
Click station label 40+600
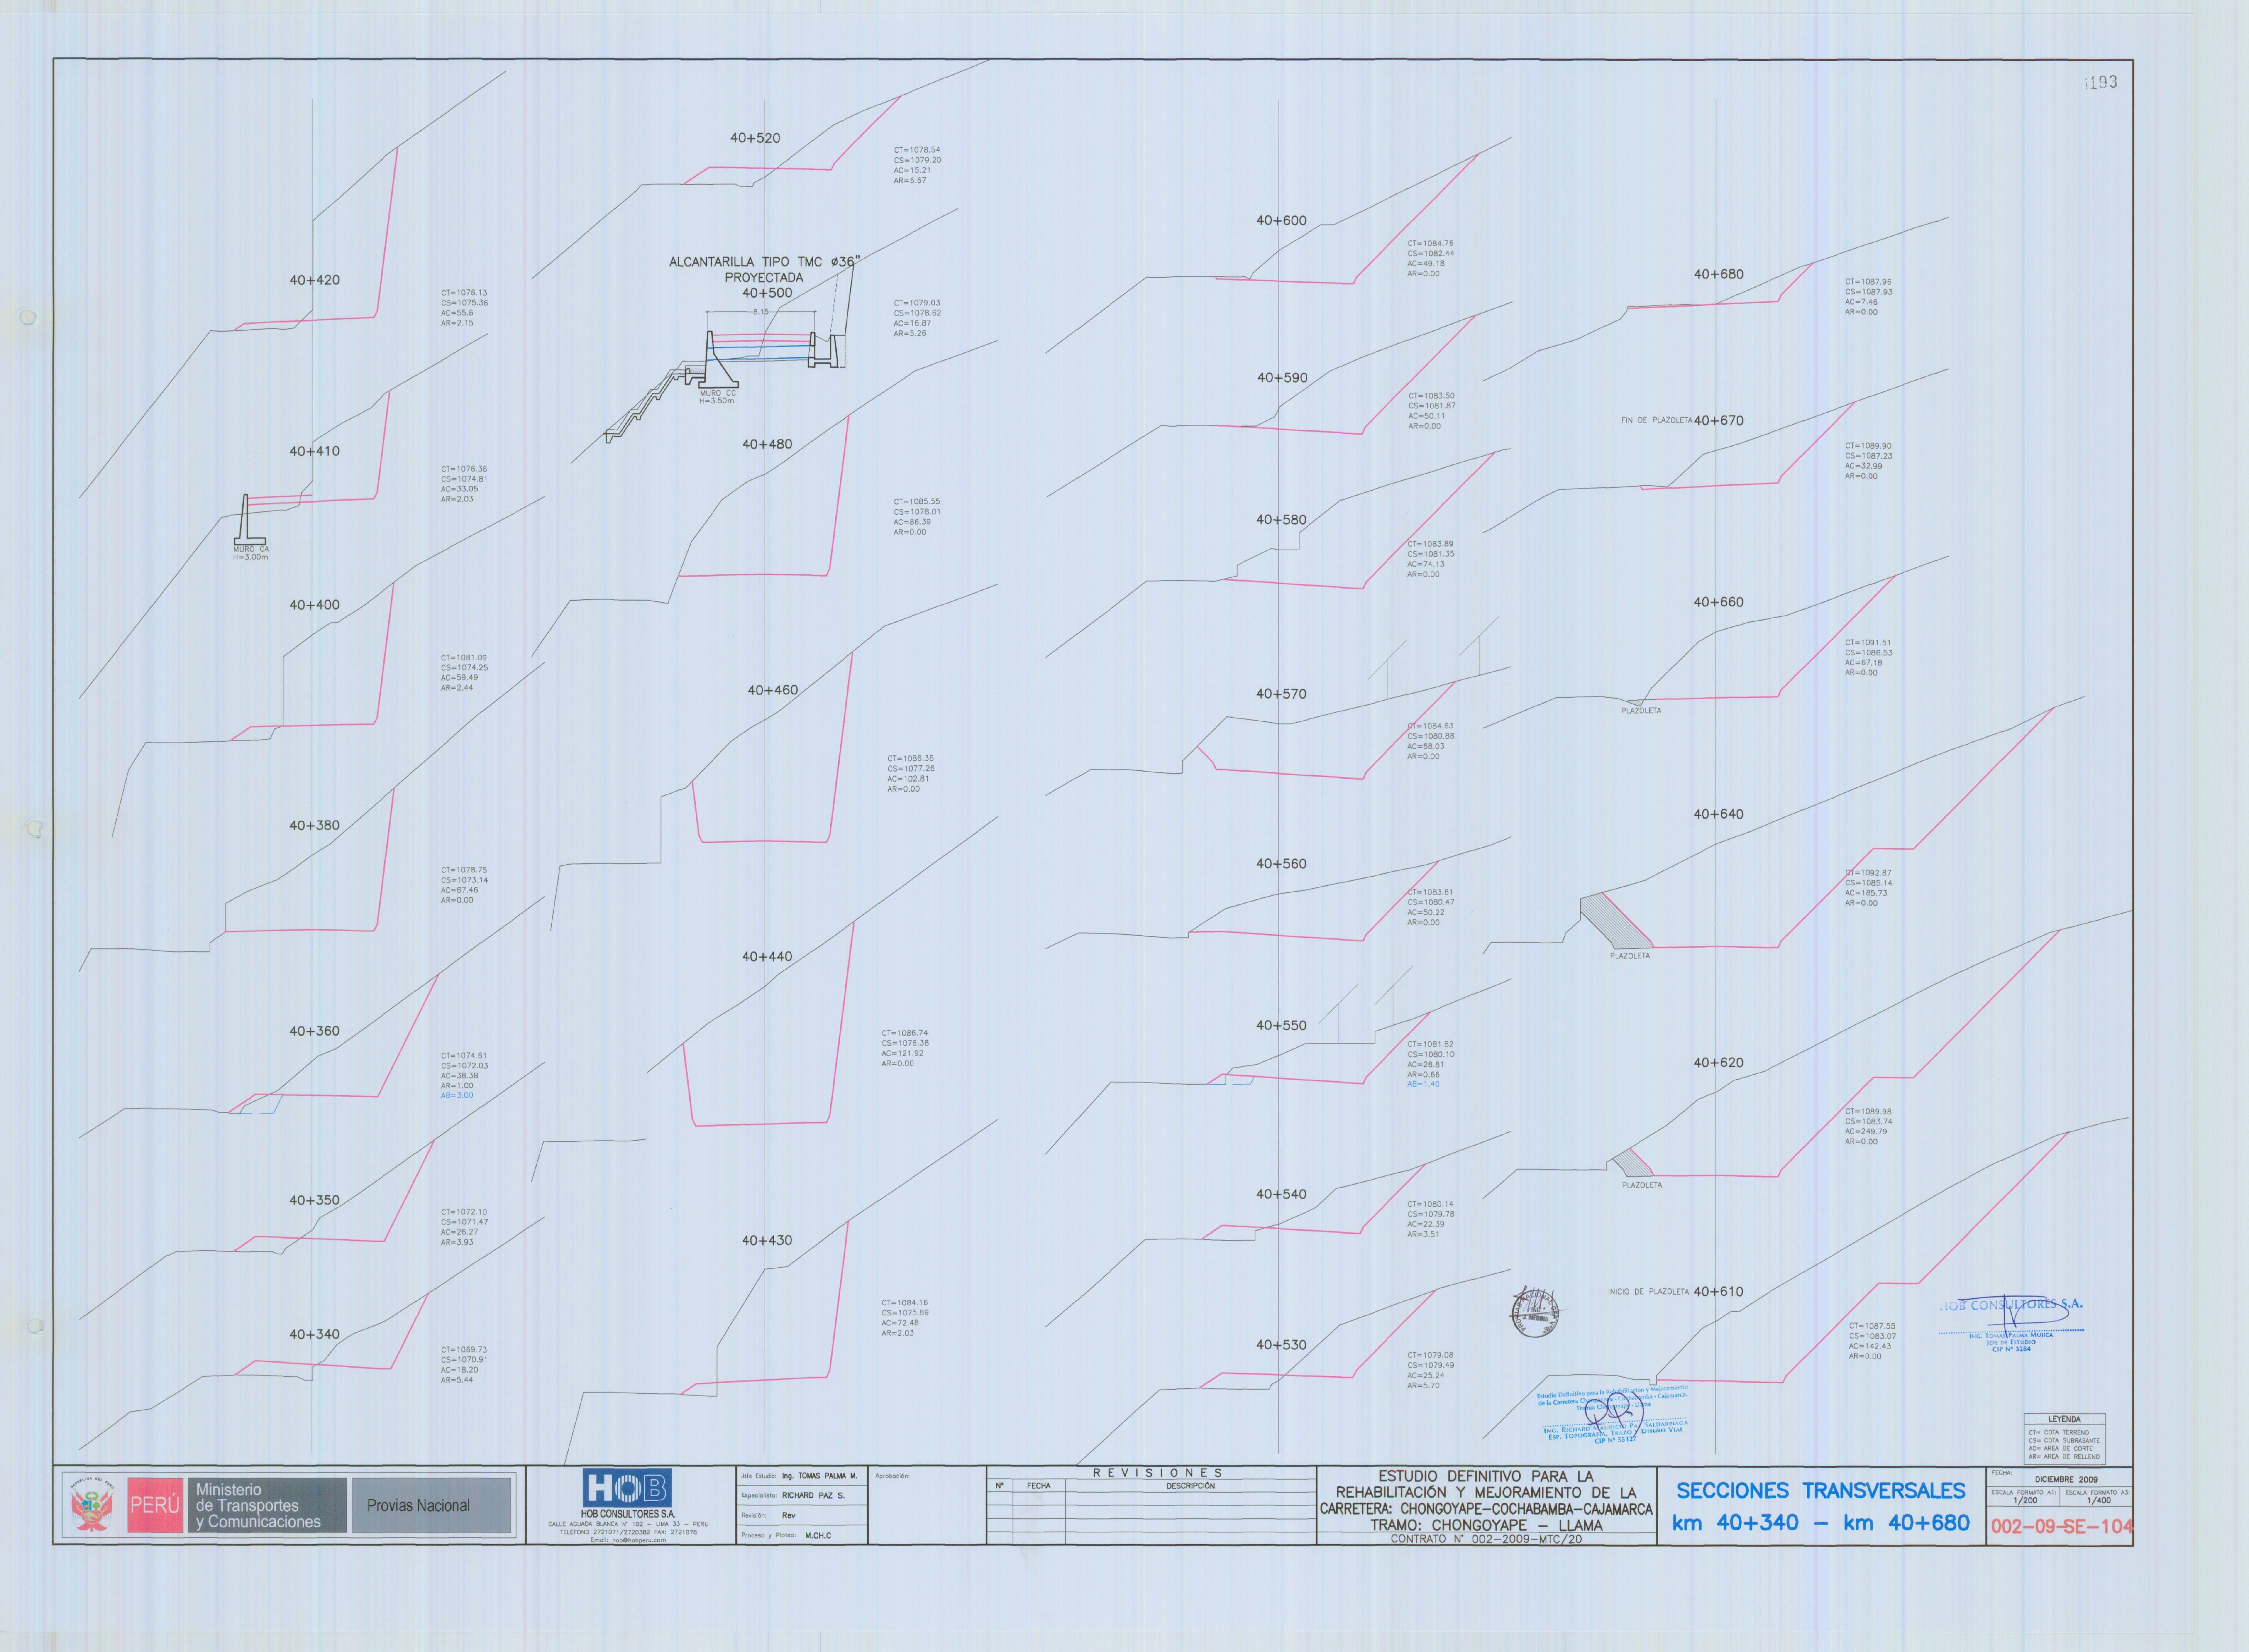(1281, 220)
